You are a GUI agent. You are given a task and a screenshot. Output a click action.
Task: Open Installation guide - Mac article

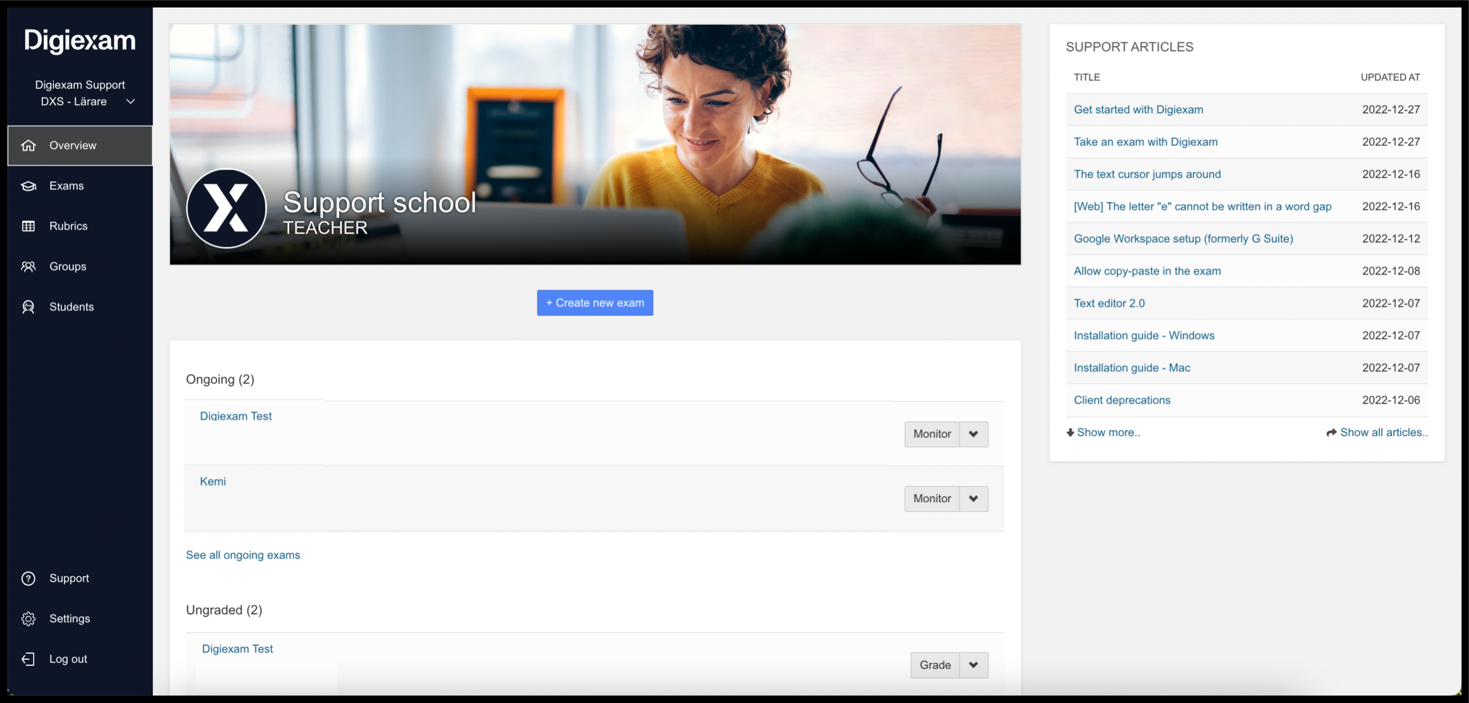pos(1132,368)
